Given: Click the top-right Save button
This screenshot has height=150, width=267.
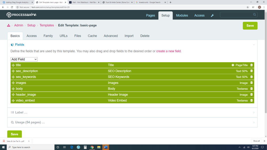Looking at the screenshot, I should (x=250, y=26).
